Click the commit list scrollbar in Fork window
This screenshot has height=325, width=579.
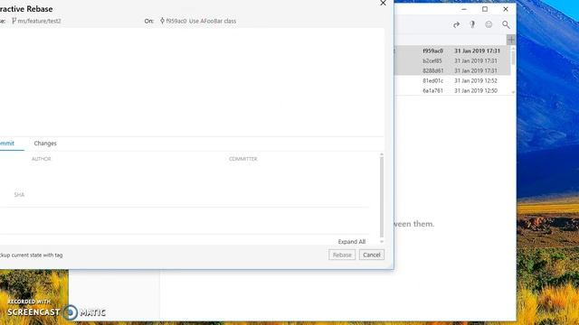pos(513,59)
